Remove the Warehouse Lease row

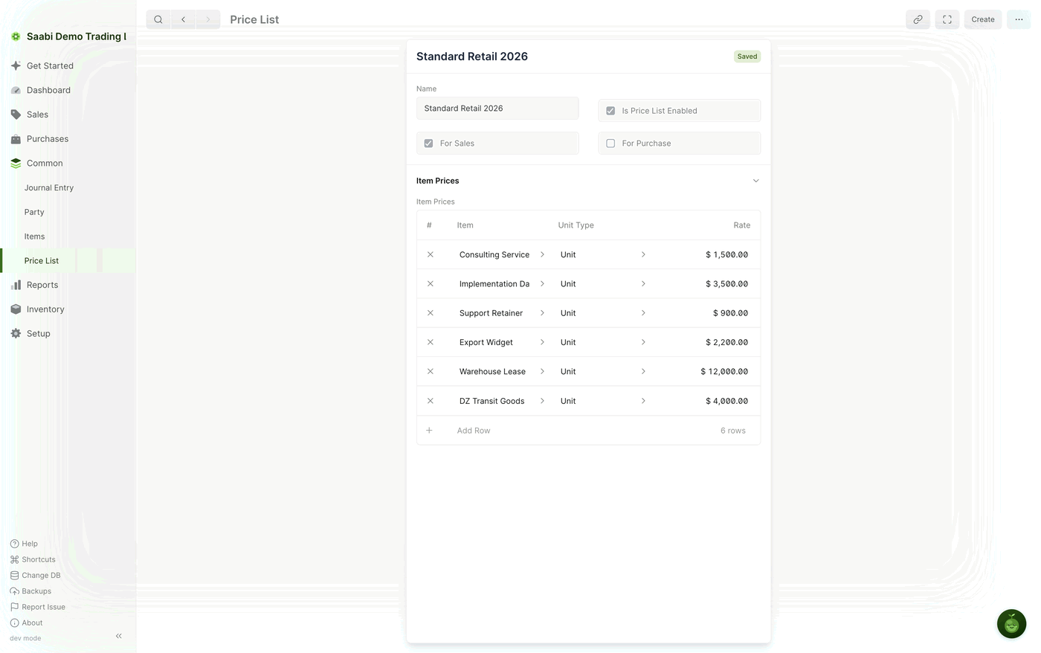click(430, 371)
